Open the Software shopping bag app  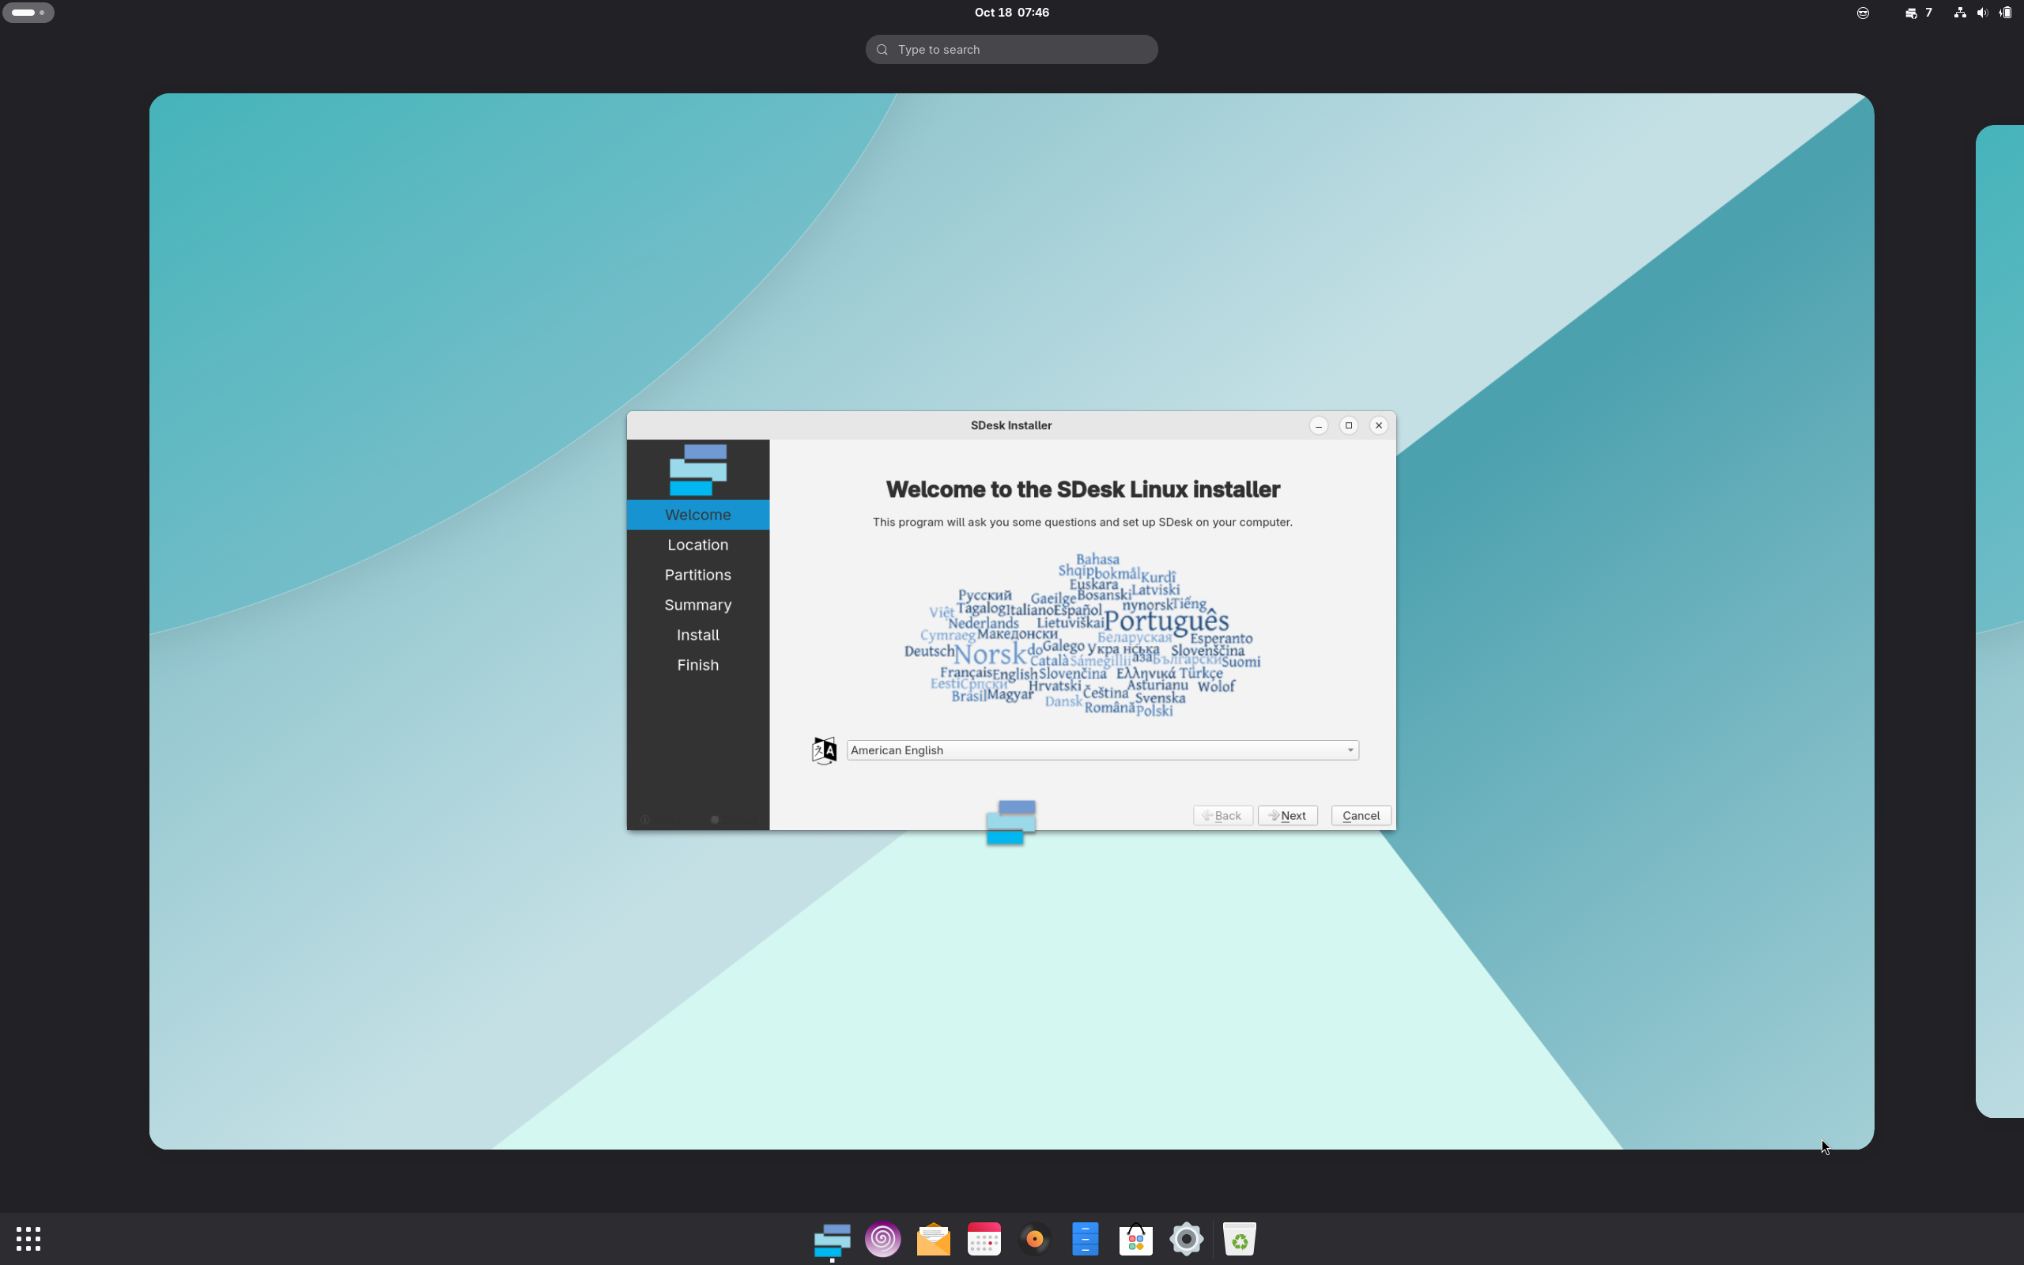point(1136,1238)
